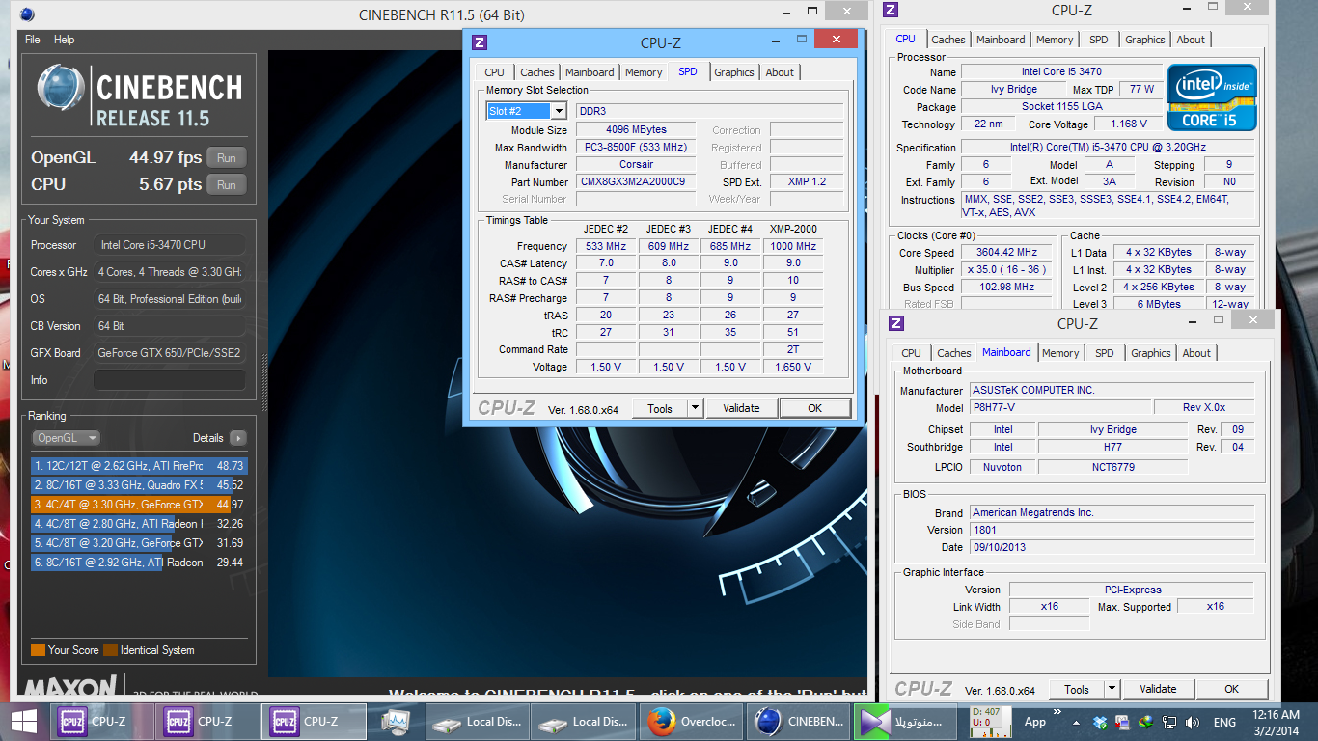This screenshot has height=741, width=1318.
Task: Click the Tools button in the Mainboard window
Action: tap(1077, 689)
